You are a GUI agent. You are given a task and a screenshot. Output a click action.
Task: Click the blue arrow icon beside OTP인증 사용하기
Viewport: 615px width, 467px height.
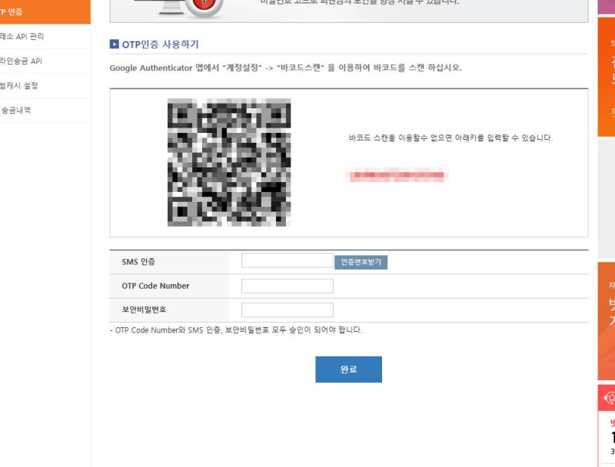click(114, 44)
